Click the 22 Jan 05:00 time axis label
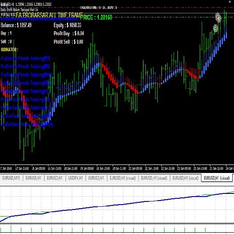The width and height of the screenshot is (234, 234). click(135, 168)
